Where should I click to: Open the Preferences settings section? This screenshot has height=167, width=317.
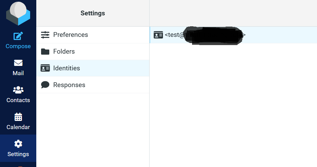click(93, 35)
